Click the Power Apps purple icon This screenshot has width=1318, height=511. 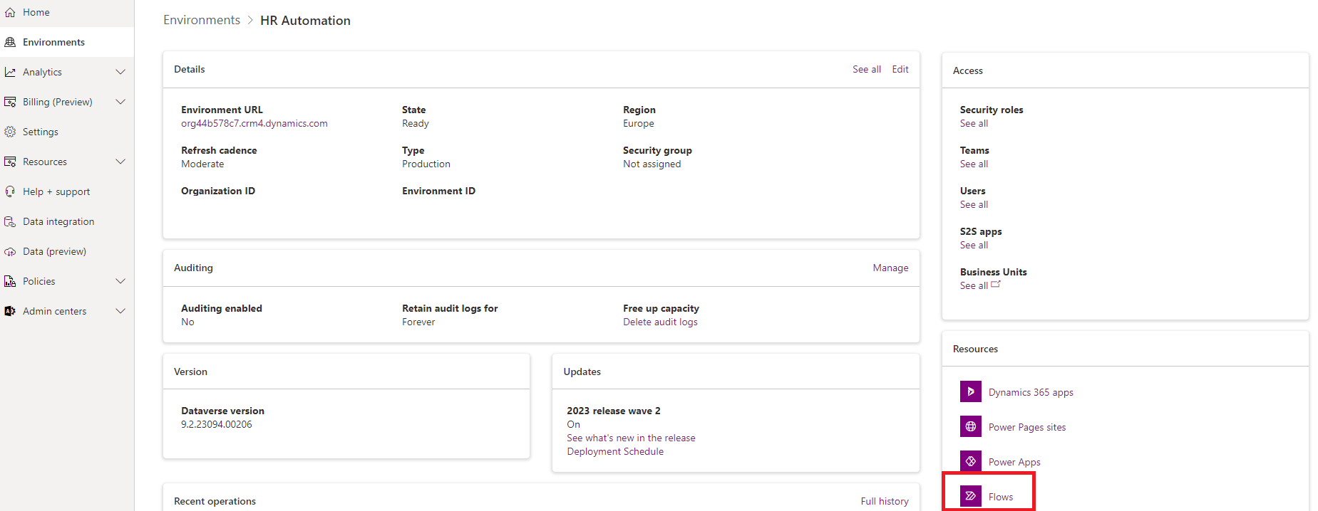point(971,461)
